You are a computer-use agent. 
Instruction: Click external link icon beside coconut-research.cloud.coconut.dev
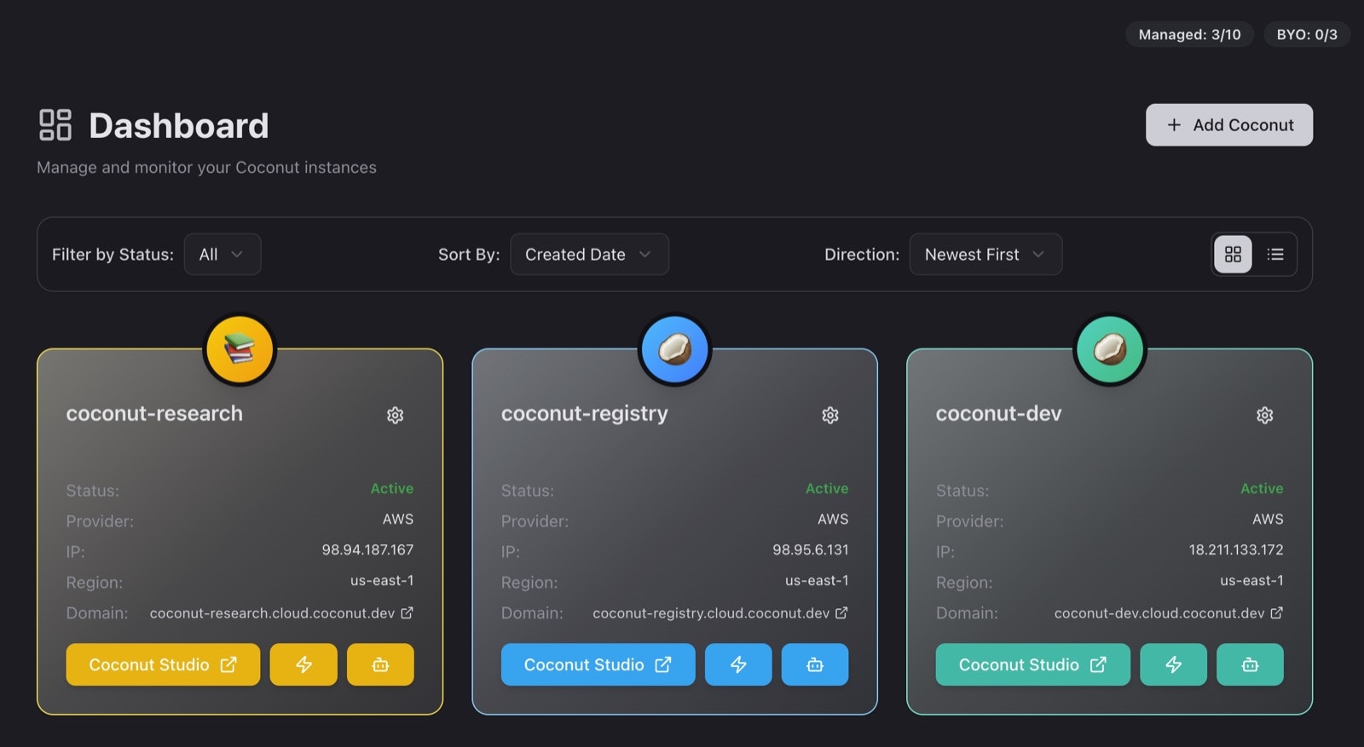407,613
